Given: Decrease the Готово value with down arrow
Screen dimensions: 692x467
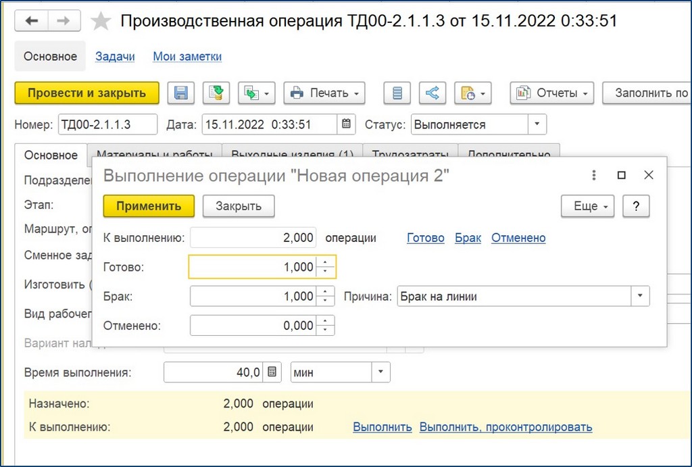Looking at the screenshot, I should coord(325,271).
